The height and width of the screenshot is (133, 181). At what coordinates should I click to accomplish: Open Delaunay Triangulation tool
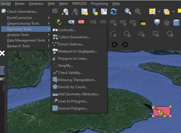79,80
